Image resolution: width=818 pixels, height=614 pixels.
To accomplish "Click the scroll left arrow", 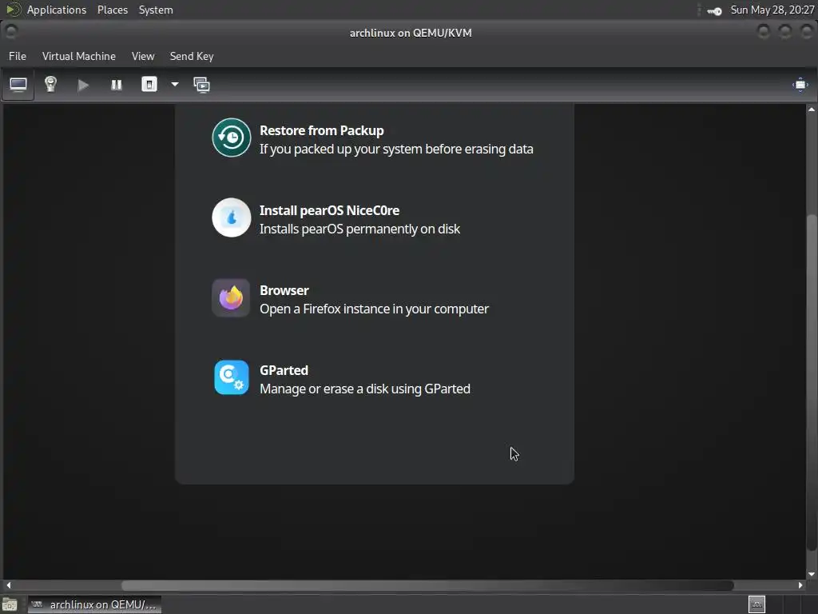I will tap(8, 585).
